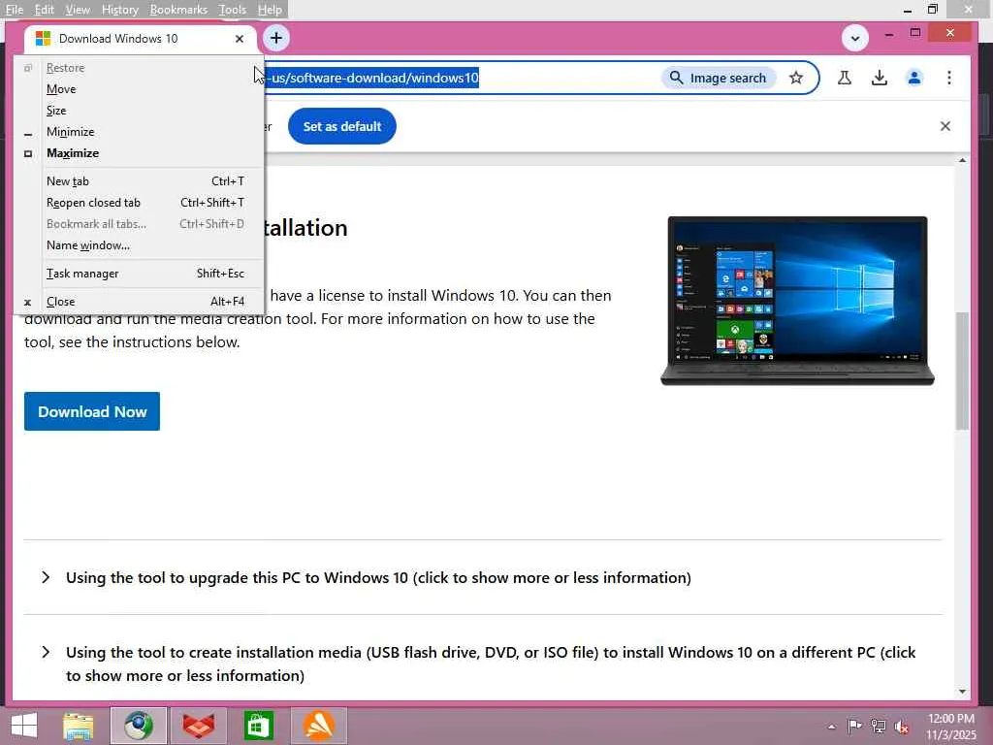The image size is (993, 745).
Task: Expand the upgrade this PC section
Action: 378,577
